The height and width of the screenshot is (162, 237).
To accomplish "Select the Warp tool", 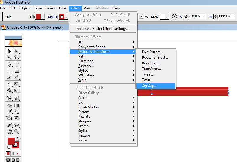I will (9, 91).
